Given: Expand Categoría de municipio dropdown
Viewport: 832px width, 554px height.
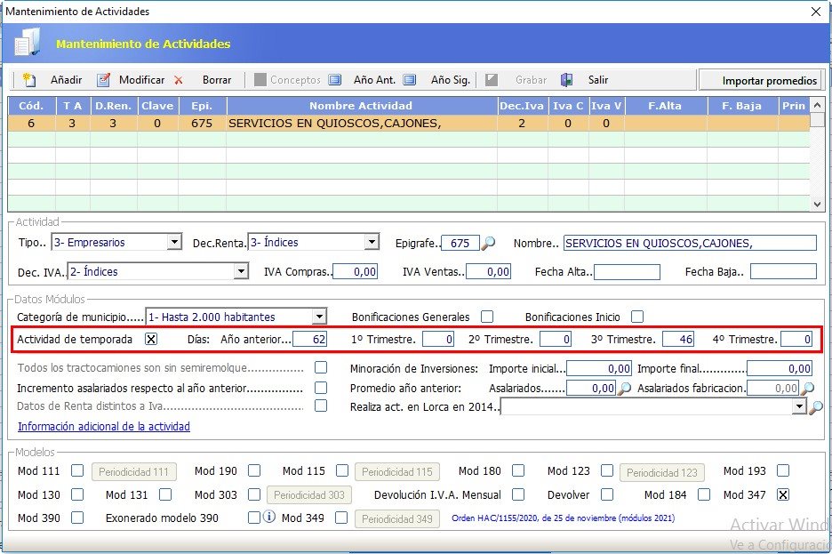Looking at the screenshot, I should (x=319, y=317).
